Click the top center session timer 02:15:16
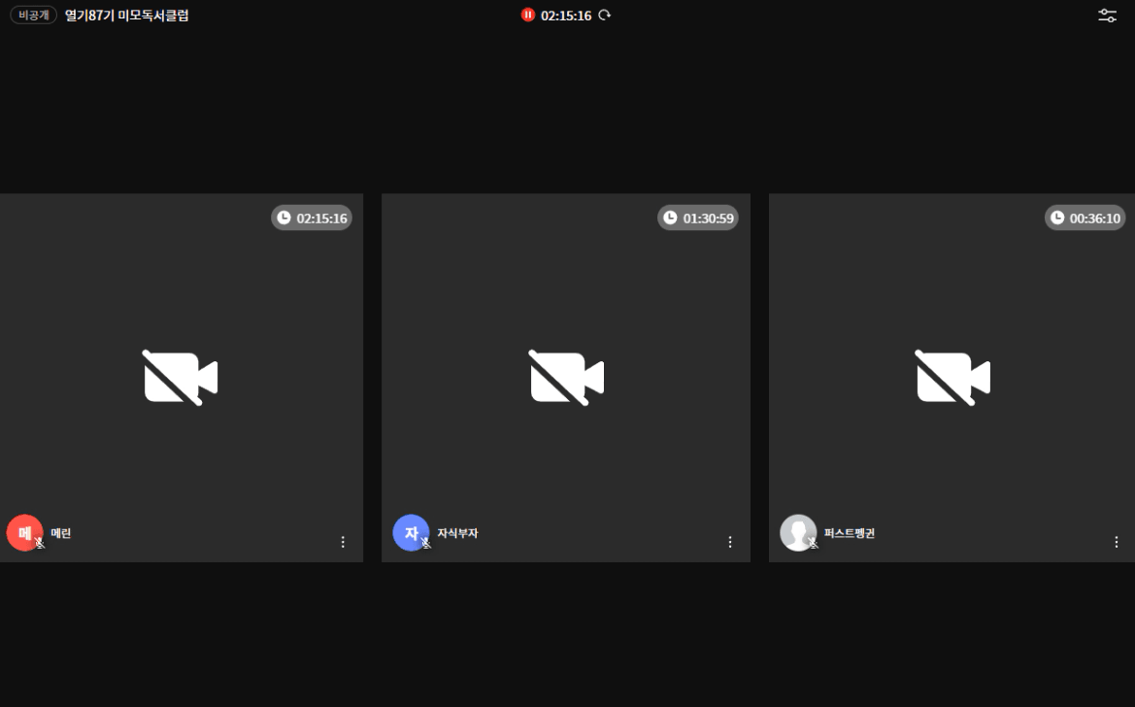This screenshot has width=1135, height=707. click(x=566, y=16)
